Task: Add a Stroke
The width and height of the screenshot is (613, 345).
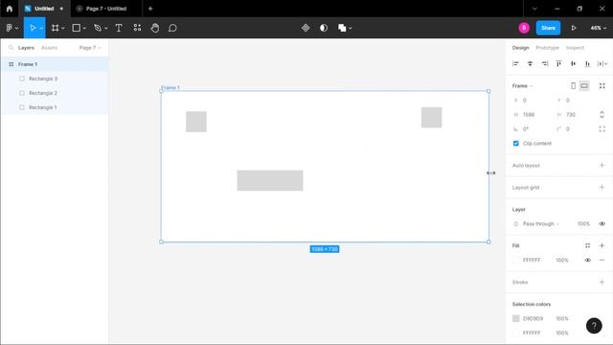Action: pos(602,282)
